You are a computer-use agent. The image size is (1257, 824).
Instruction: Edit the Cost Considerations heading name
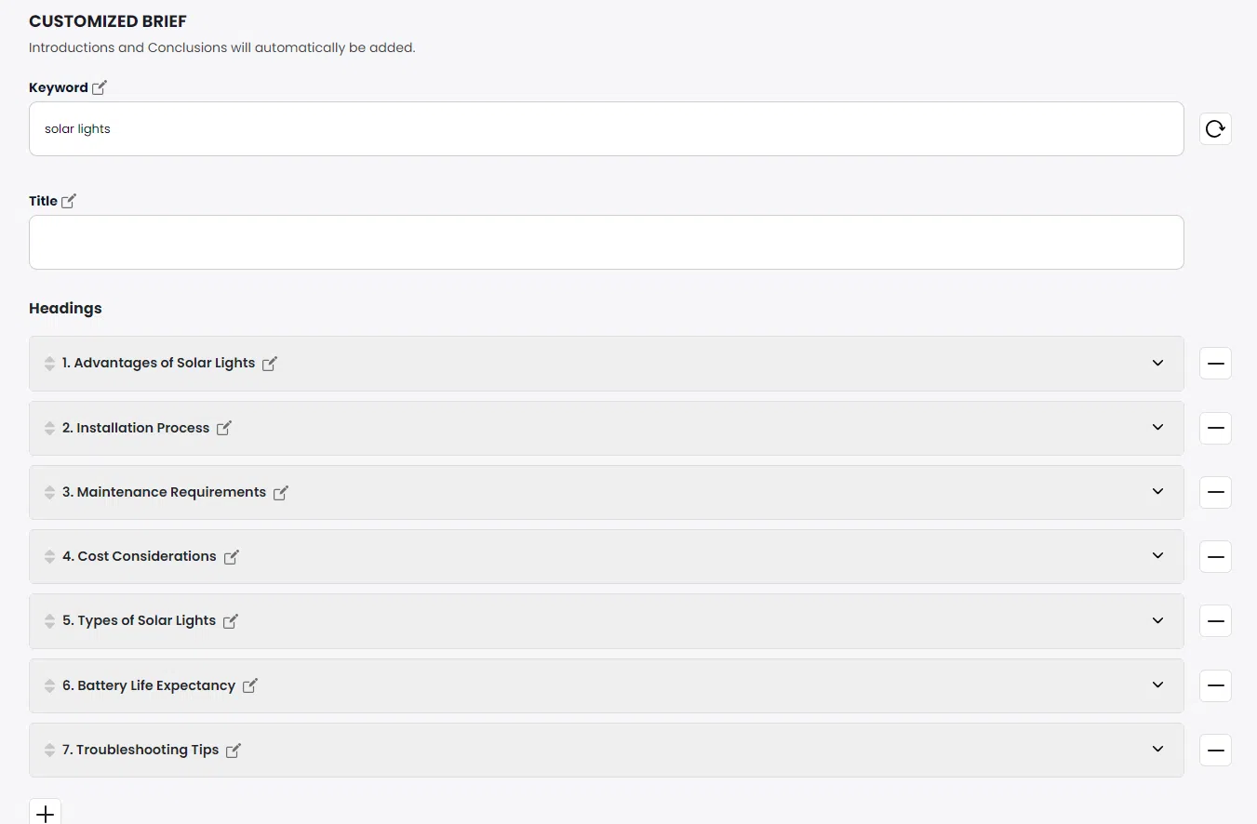pos(232,557)
